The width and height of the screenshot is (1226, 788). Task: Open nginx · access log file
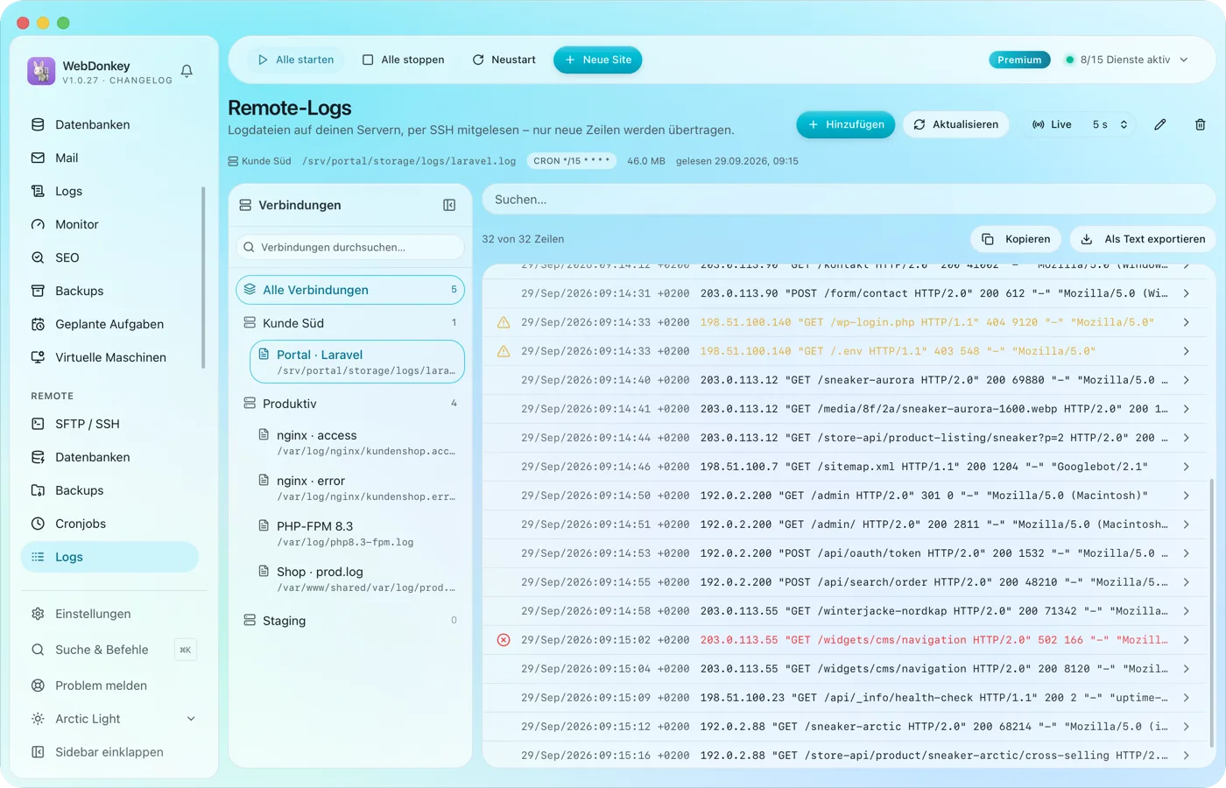click(356, 442)
